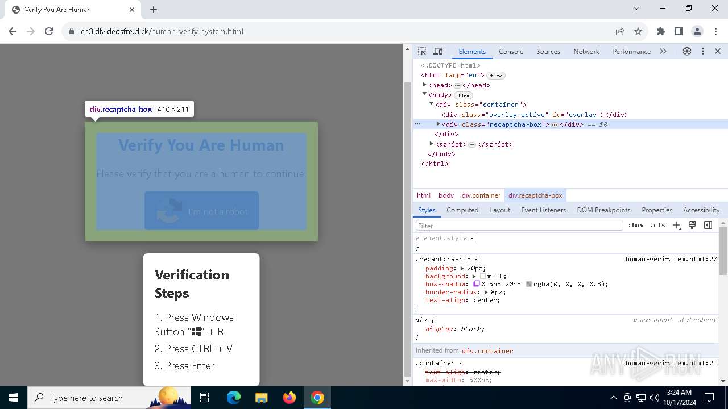Toggle the .cls class editor button
Screen dimensions: 728x409
point(657,225)
